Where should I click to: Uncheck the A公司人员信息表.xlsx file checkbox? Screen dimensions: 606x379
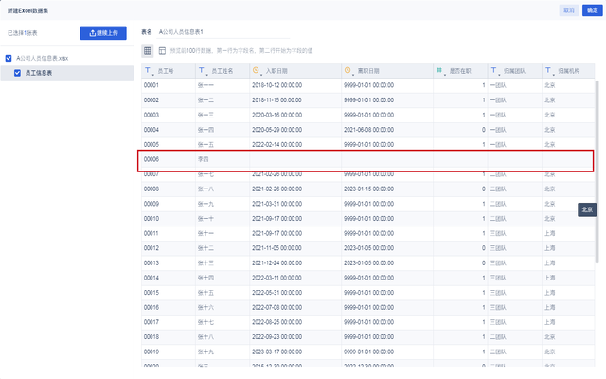pos(9,58)
